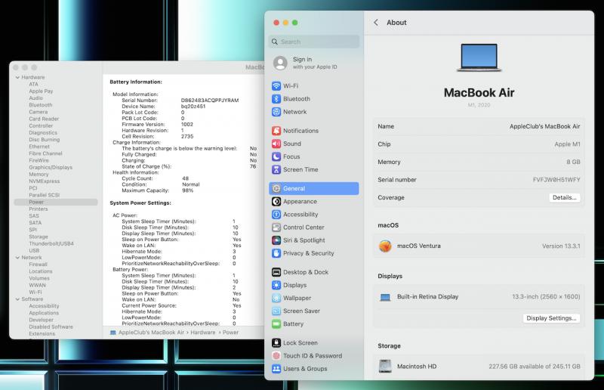The image size is (604, 390).
Task: Select Storage in System Information sidebar
Action: click(39, 237)
